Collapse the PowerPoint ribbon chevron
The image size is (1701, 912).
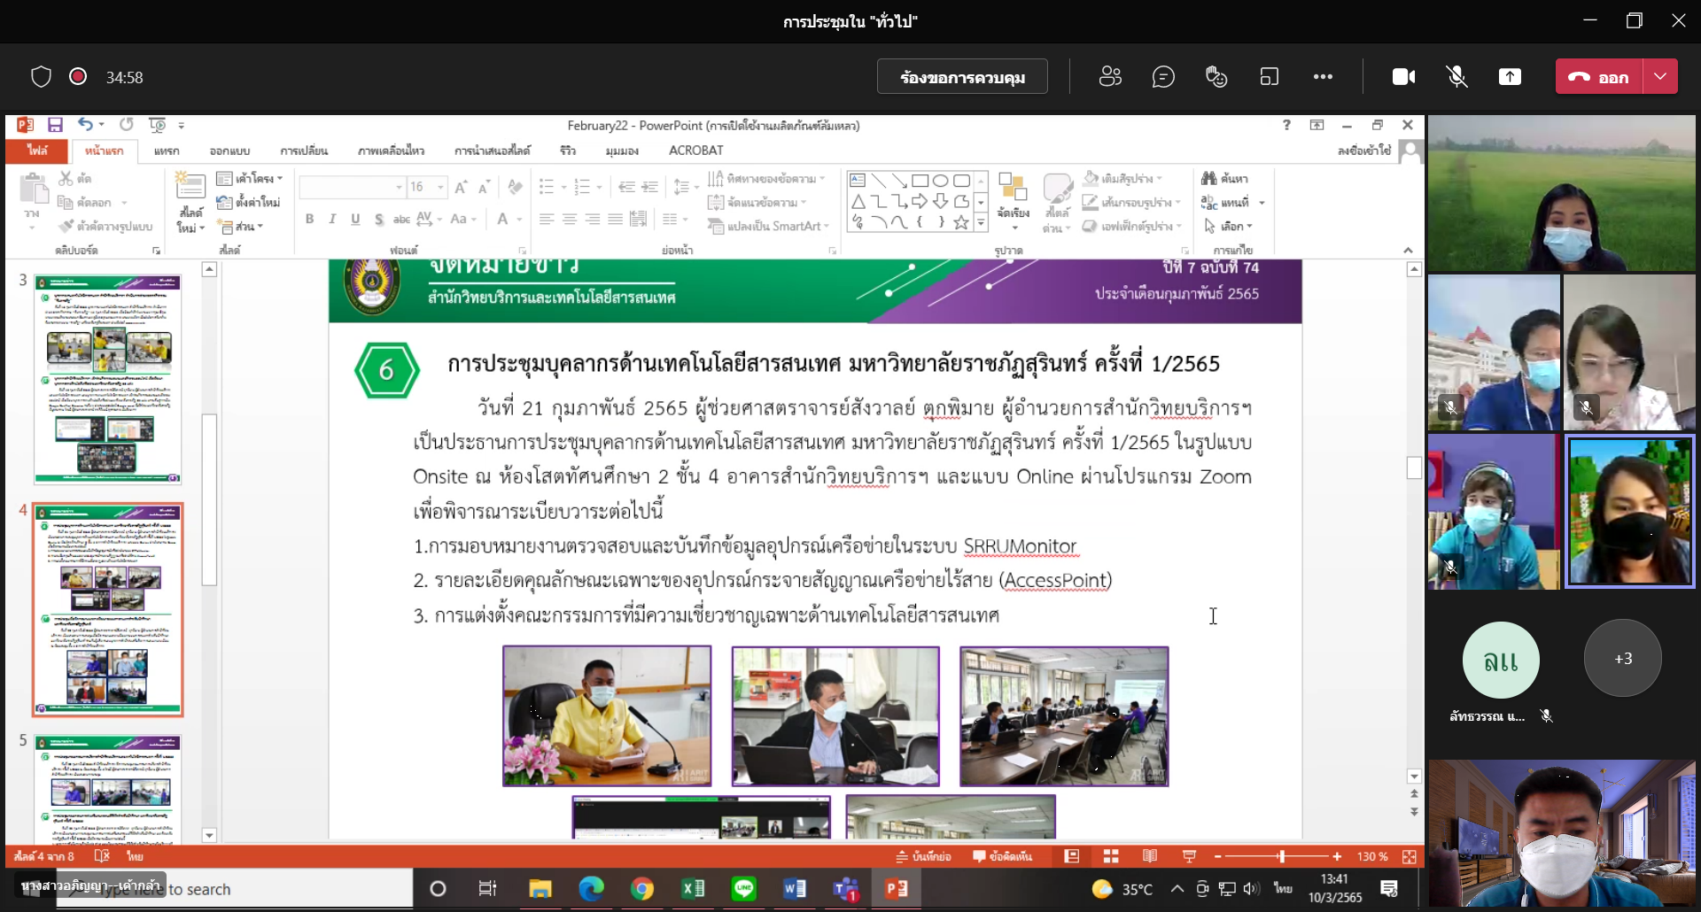(x=1408, y=251)
